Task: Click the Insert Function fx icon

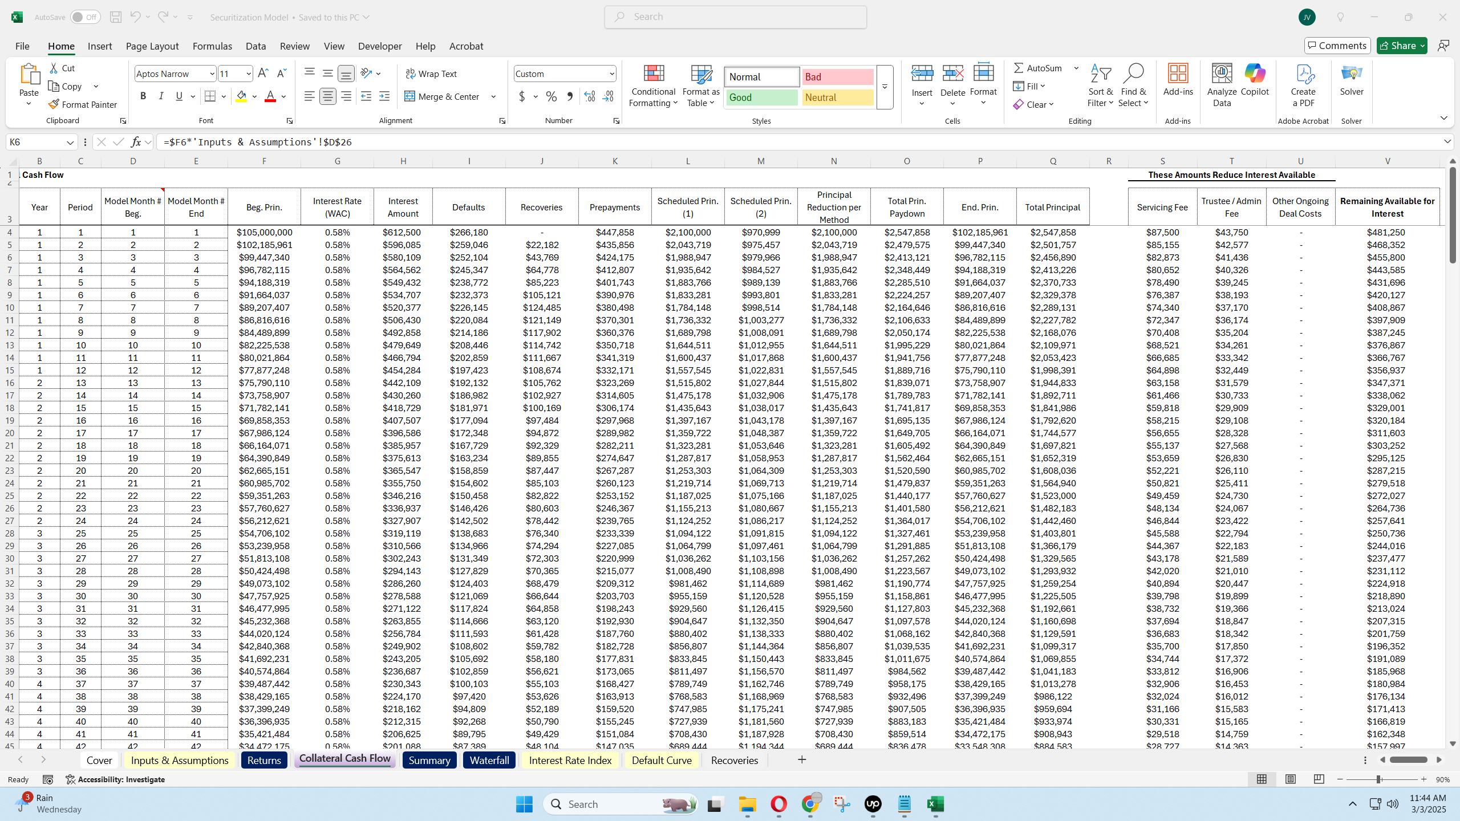Action: pyautogui.click(x=136, y=142)
